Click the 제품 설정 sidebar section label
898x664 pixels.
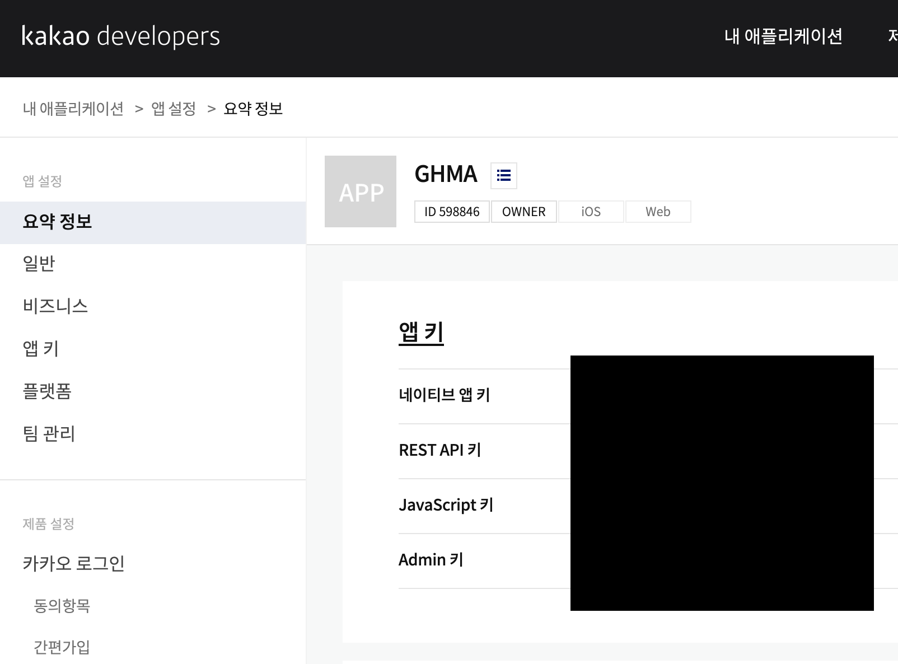pos(48,524)
